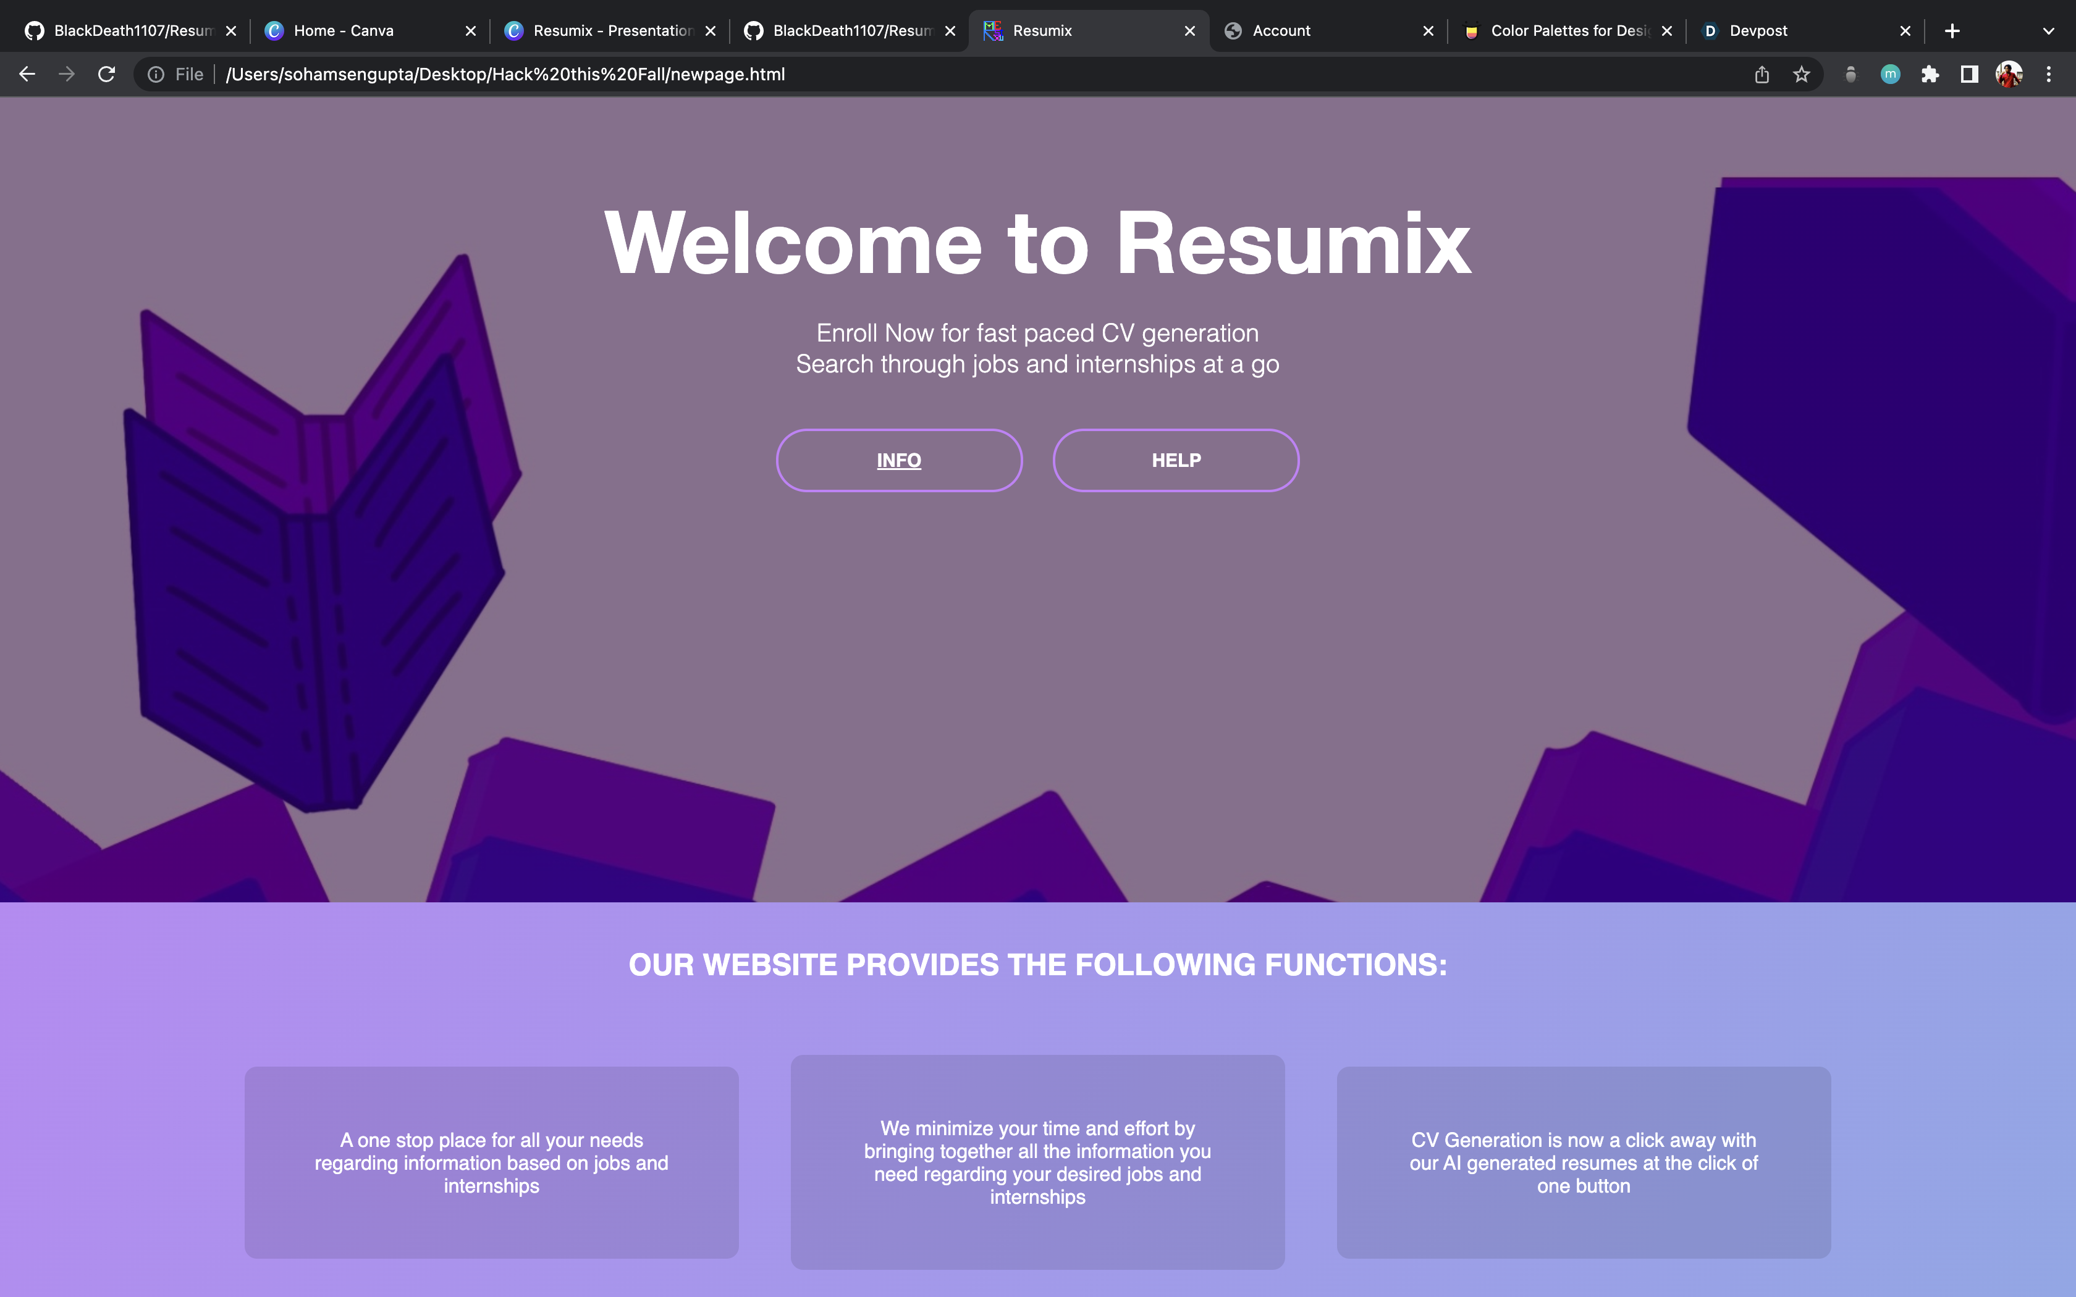The image size is (2076, 1297).
Task: Close the Account tab
Action: tap(1428, 31)
